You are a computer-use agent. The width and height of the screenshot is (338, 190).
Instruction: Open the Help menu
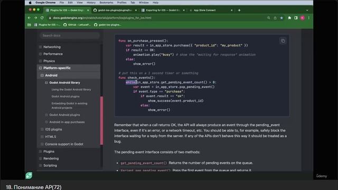[x=155, y=3]
